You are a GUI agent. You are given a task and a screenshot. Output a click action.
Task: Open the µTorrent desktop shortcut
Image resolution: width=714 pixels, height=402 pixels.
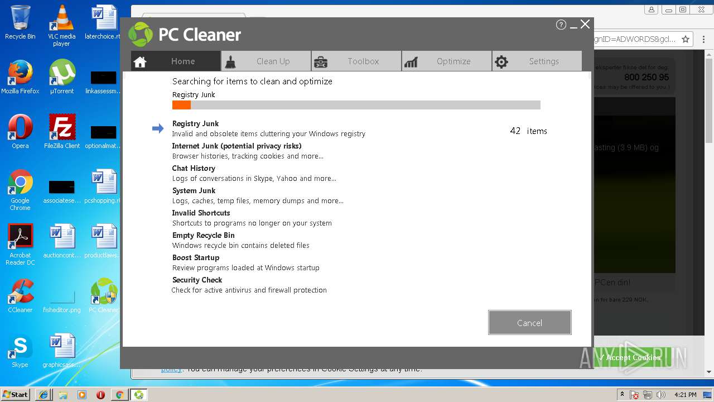pyautogui.click(x=61, y=77)
